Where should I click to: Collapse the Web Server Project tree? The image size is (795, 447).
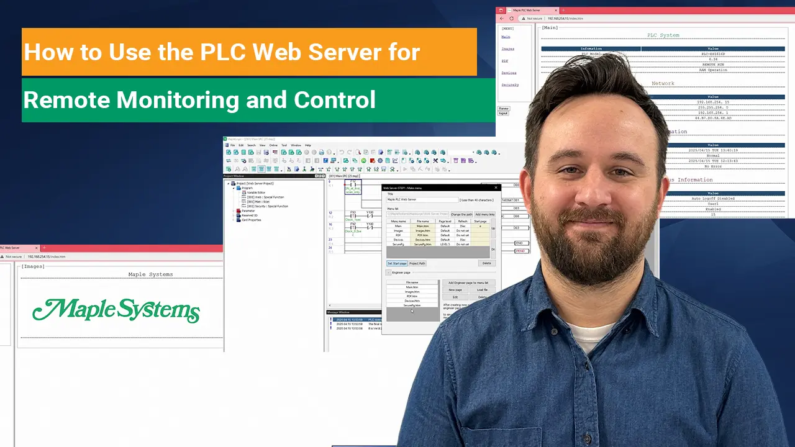click(x=228, y=183)
